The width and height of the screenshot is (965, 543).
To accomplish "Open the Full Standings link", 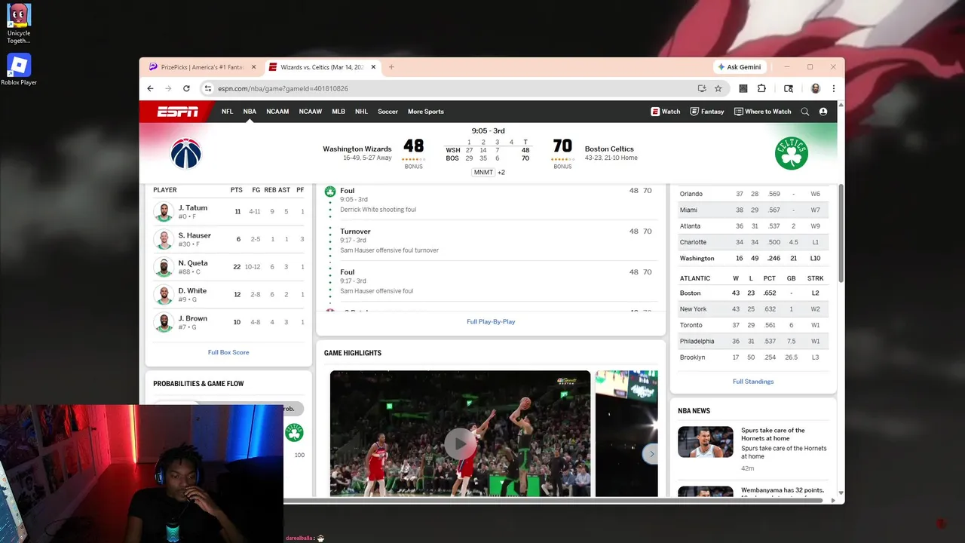I will pyautogui.click(x=753, y=382).
